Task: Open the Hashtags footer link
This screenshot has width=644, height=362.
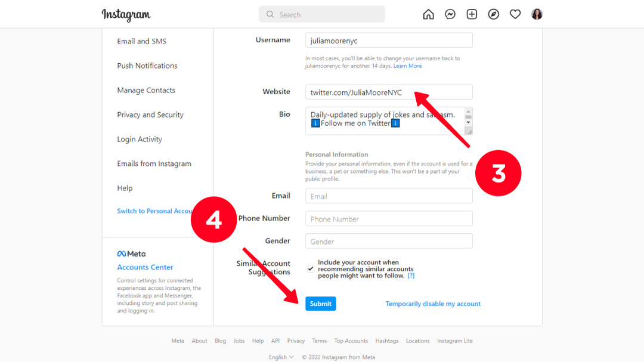Action: coord(387,341)
